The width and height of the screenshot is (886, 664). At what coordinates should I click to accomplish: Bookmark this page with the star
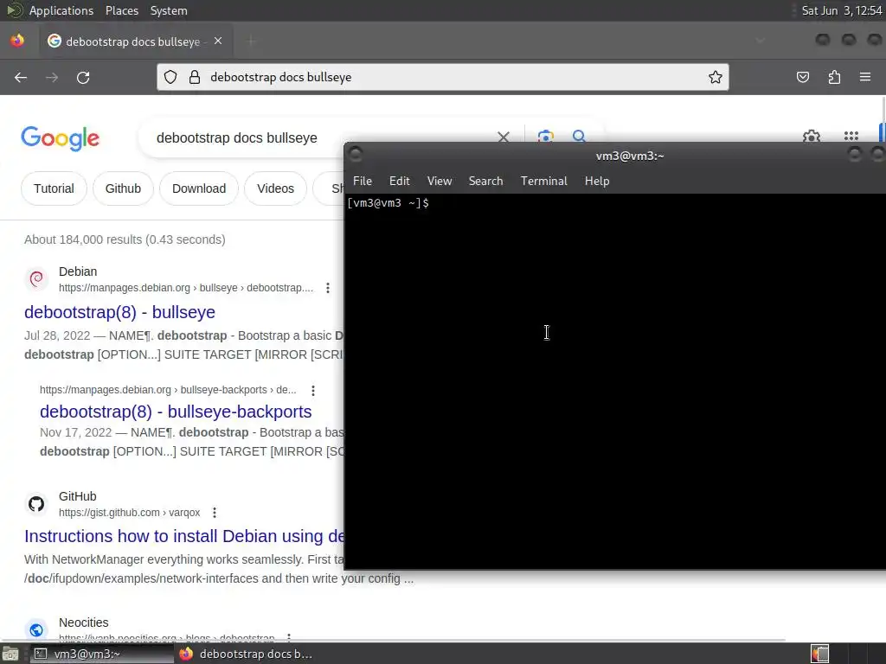coord(715,77)
